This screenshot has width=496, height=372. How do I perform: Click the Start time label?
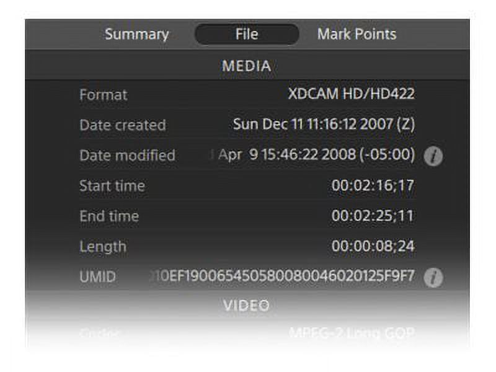pyautogui.click(x=112, y=185)
